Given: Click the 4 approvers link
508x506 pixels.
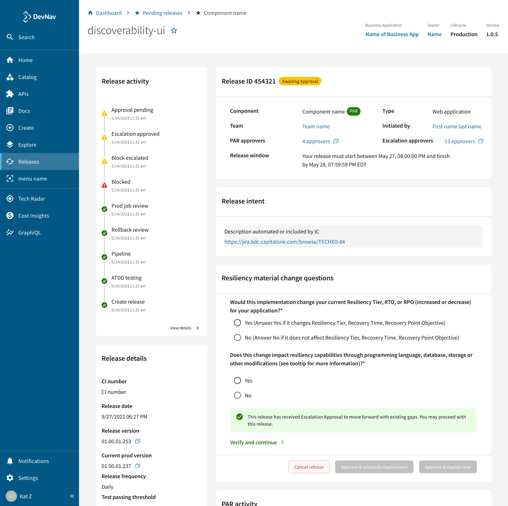Looking at the screenshot, I should point(316,141).
